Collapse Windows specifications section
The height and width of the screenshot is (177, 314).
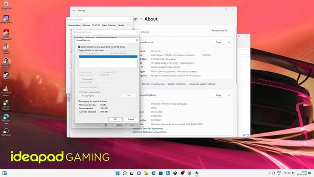[x=229, y=95]
